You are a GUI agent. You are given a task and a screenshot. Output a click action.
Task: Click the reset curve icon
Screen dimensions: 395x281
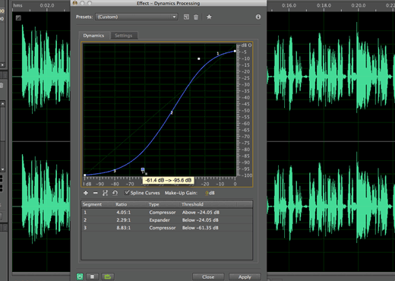(115, 193)
